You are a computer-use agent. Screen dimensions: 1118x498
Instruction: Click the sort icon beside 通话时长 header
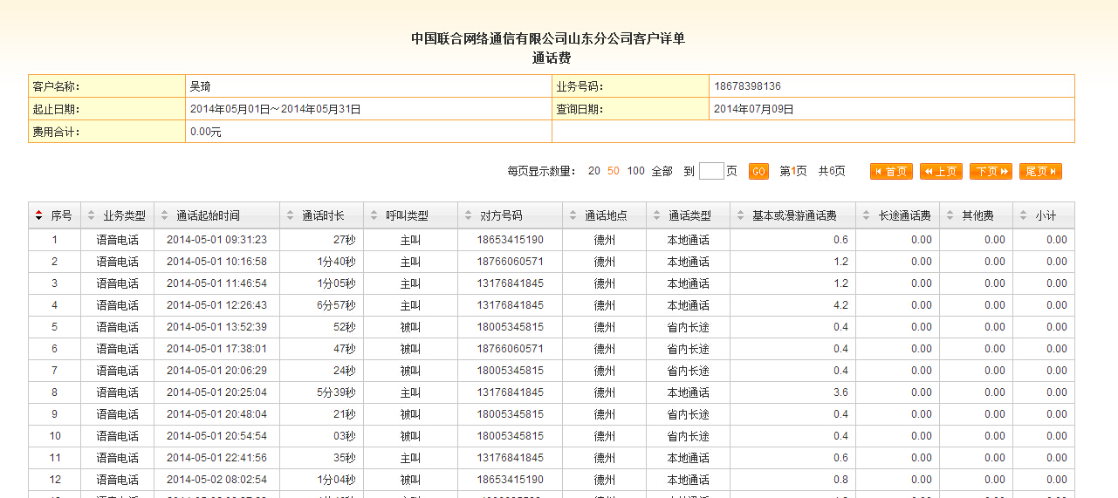[x=290, y=215]
